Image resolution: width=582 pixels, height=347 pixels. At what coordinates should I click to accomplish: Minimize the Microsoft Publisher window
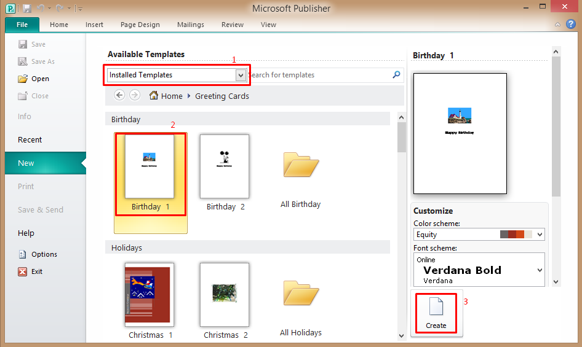click(x=526, y=7)
